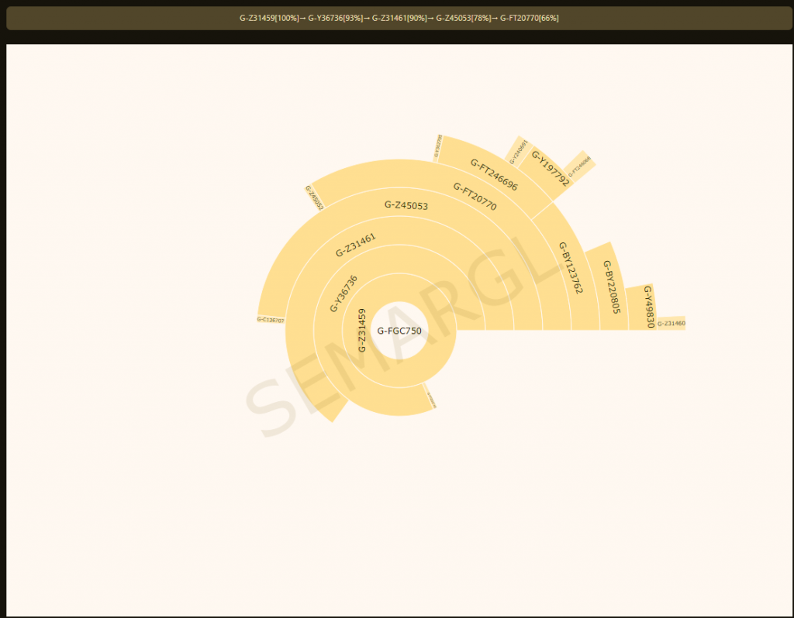This screenshot has height=618, width=794.
Task: Select the G-FT246696 segment
Action: pyautogui.click(x=494, y=175)
